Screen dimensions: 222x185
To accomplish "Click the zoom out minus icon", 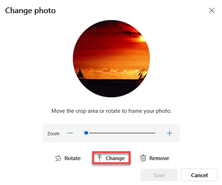I will pos(70,133).
